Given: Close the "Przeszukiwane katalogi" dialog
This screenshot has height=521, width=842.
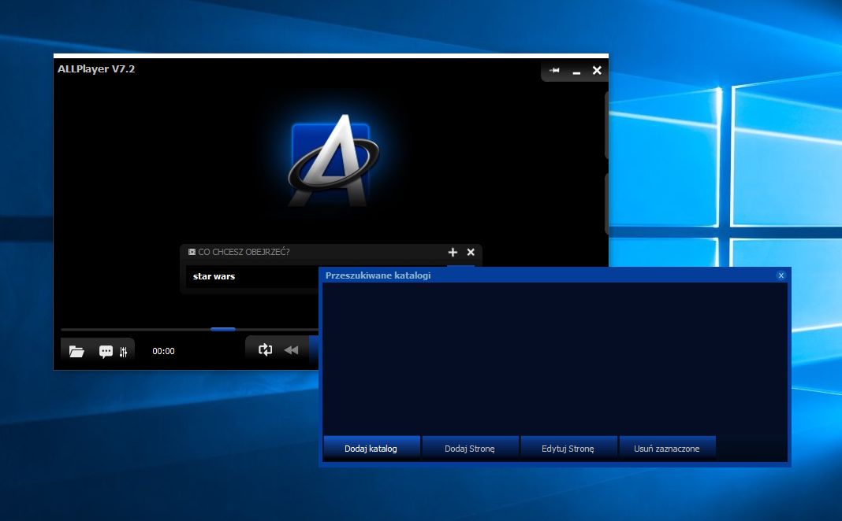Looking at the screenshot, I should coord(781,275).
